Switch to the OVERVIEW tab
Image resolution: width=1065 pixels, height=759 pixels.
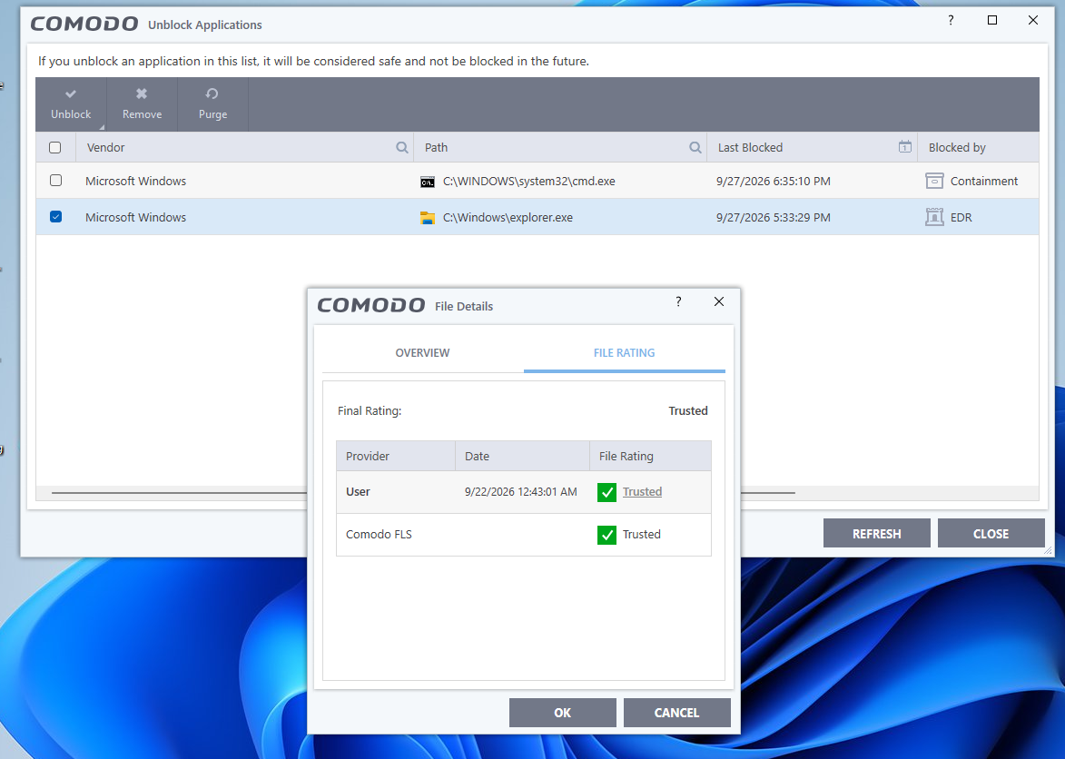coord(422,352)
